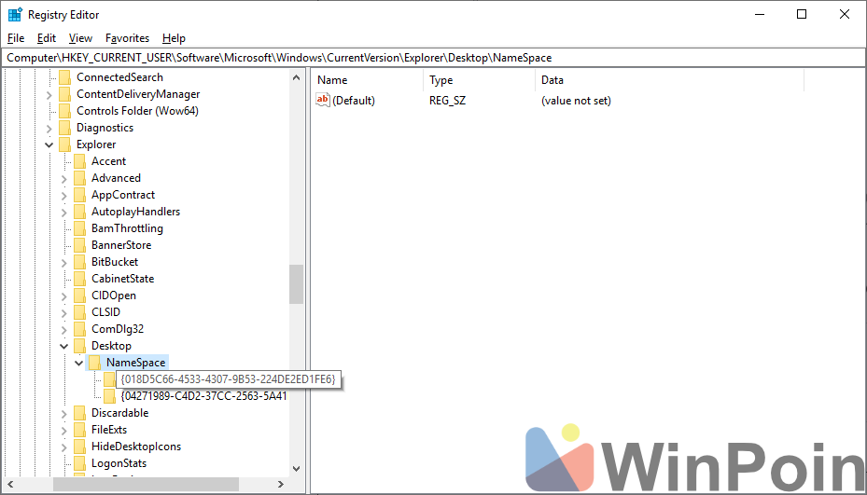Viewport: 867px width, 495px height.
Task: Open the File menu
Action: point(16,38)
